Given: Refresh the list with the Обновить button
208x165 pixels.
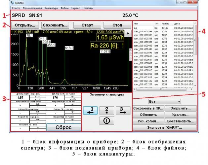Looking at the screenshot, I should coord(148,115).
